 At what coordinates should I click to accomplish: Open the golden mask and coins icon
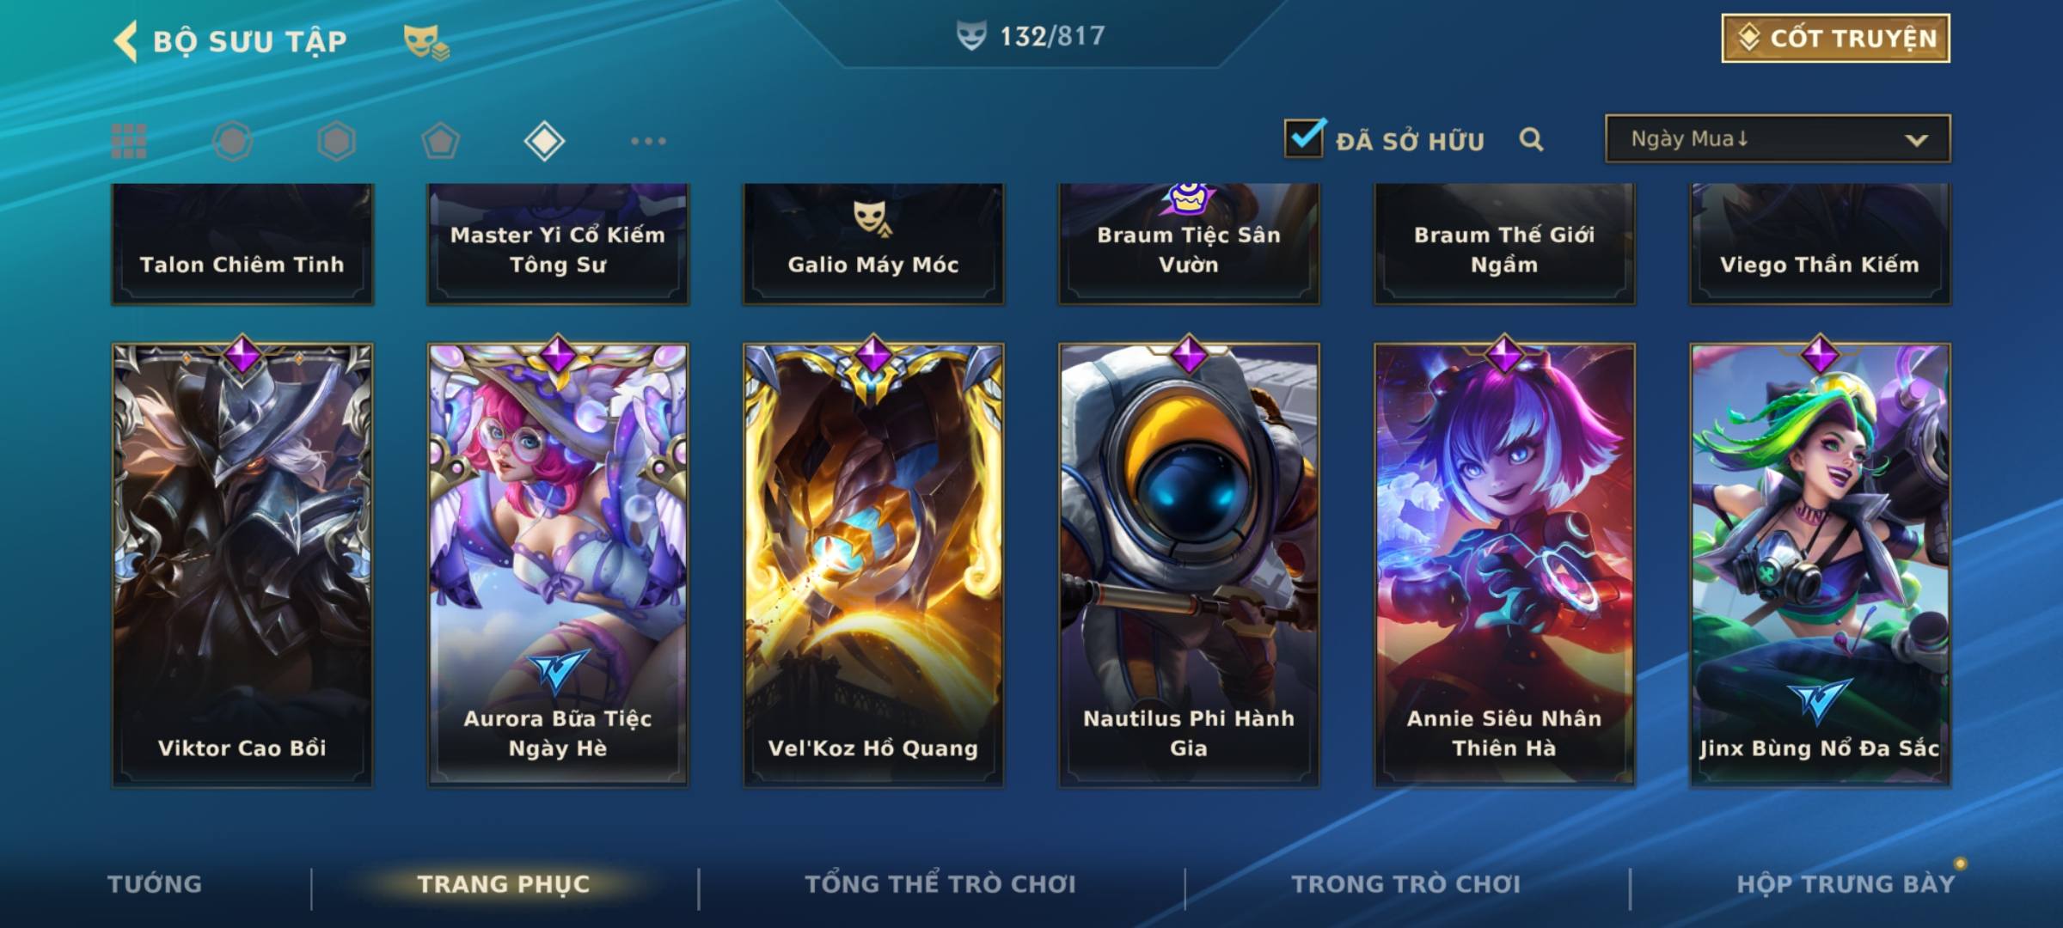(426, 41)
